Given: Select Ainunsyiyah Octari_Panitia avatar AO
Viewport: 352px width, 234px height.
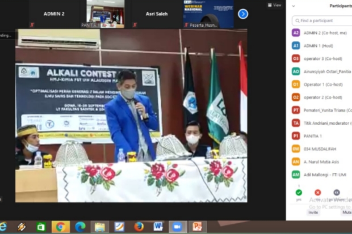Looking at the screenshot, I should (296, 71).
